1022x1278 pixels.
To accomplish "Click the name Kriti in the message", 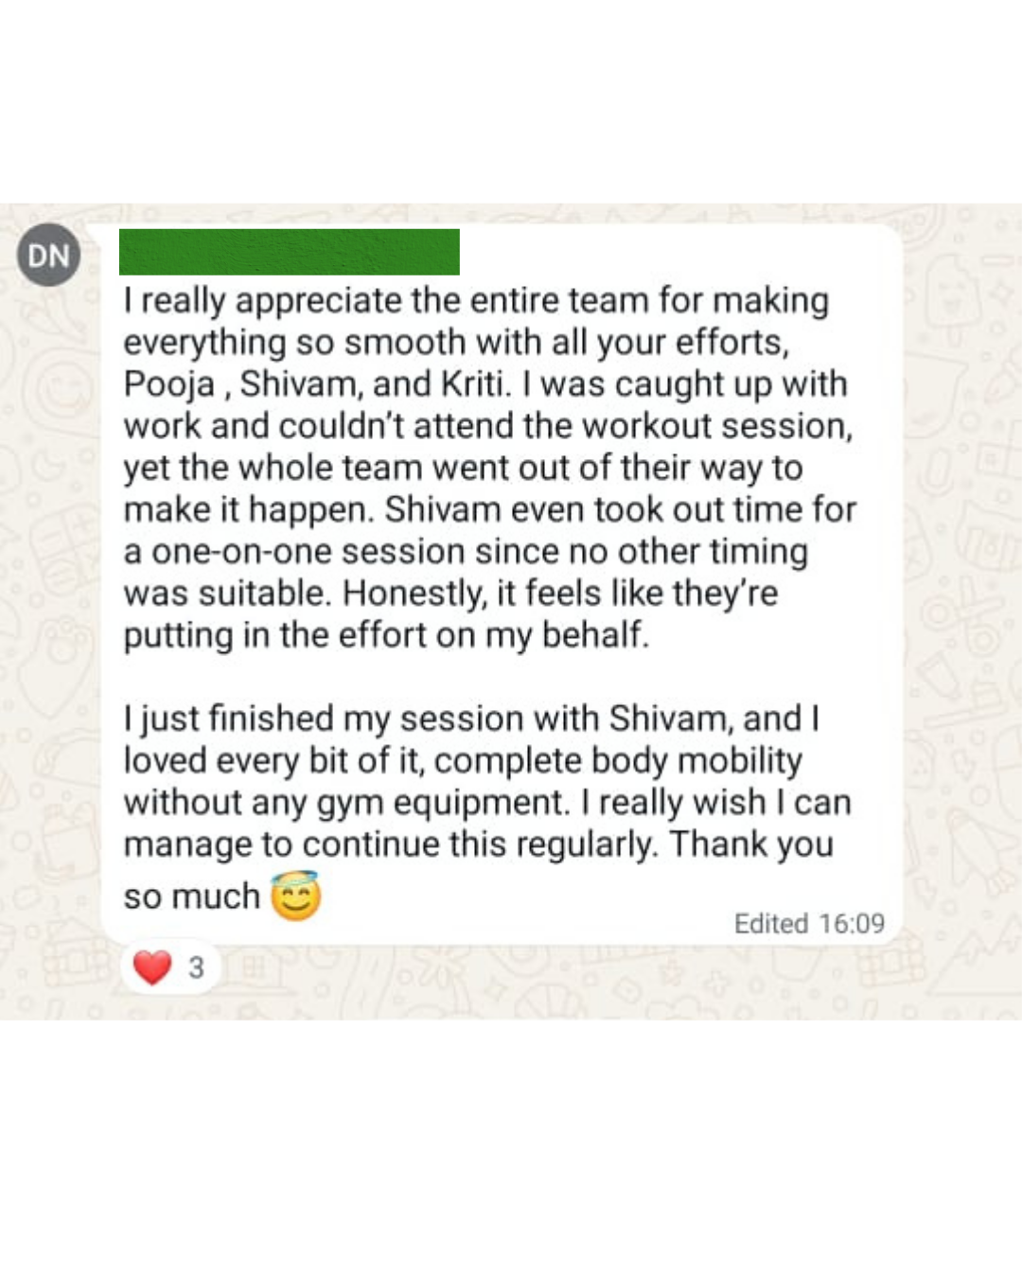I will [470, 383].
